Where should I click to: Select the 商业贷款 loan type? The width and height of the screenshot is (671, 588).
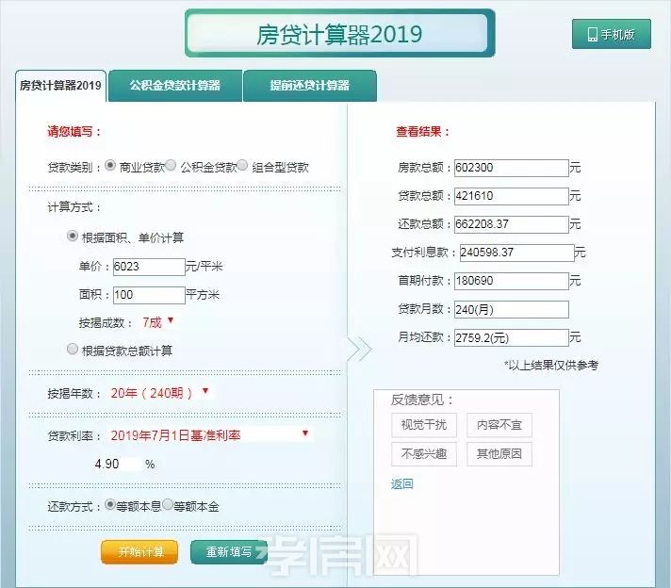[111, 166]
